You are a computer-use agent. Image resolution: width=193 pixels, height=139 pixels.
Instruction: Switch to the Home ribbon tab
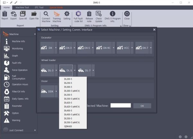pos(6,7)
